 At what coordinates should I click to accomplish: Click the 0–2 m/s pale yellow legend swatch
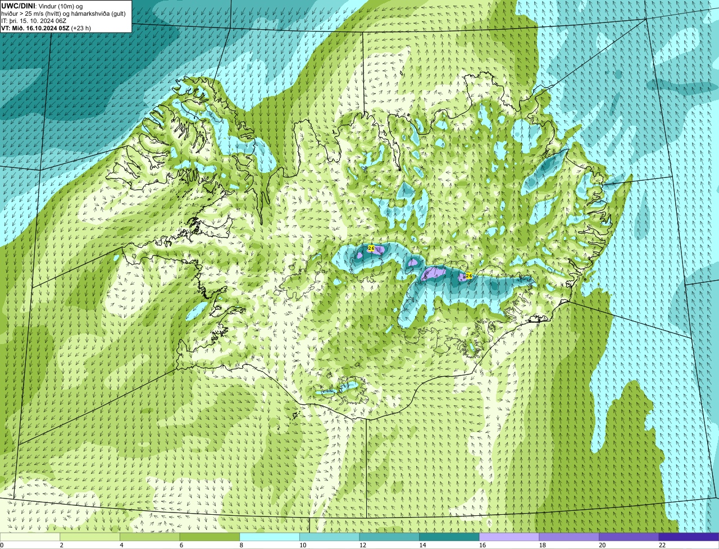pos(30,537)
